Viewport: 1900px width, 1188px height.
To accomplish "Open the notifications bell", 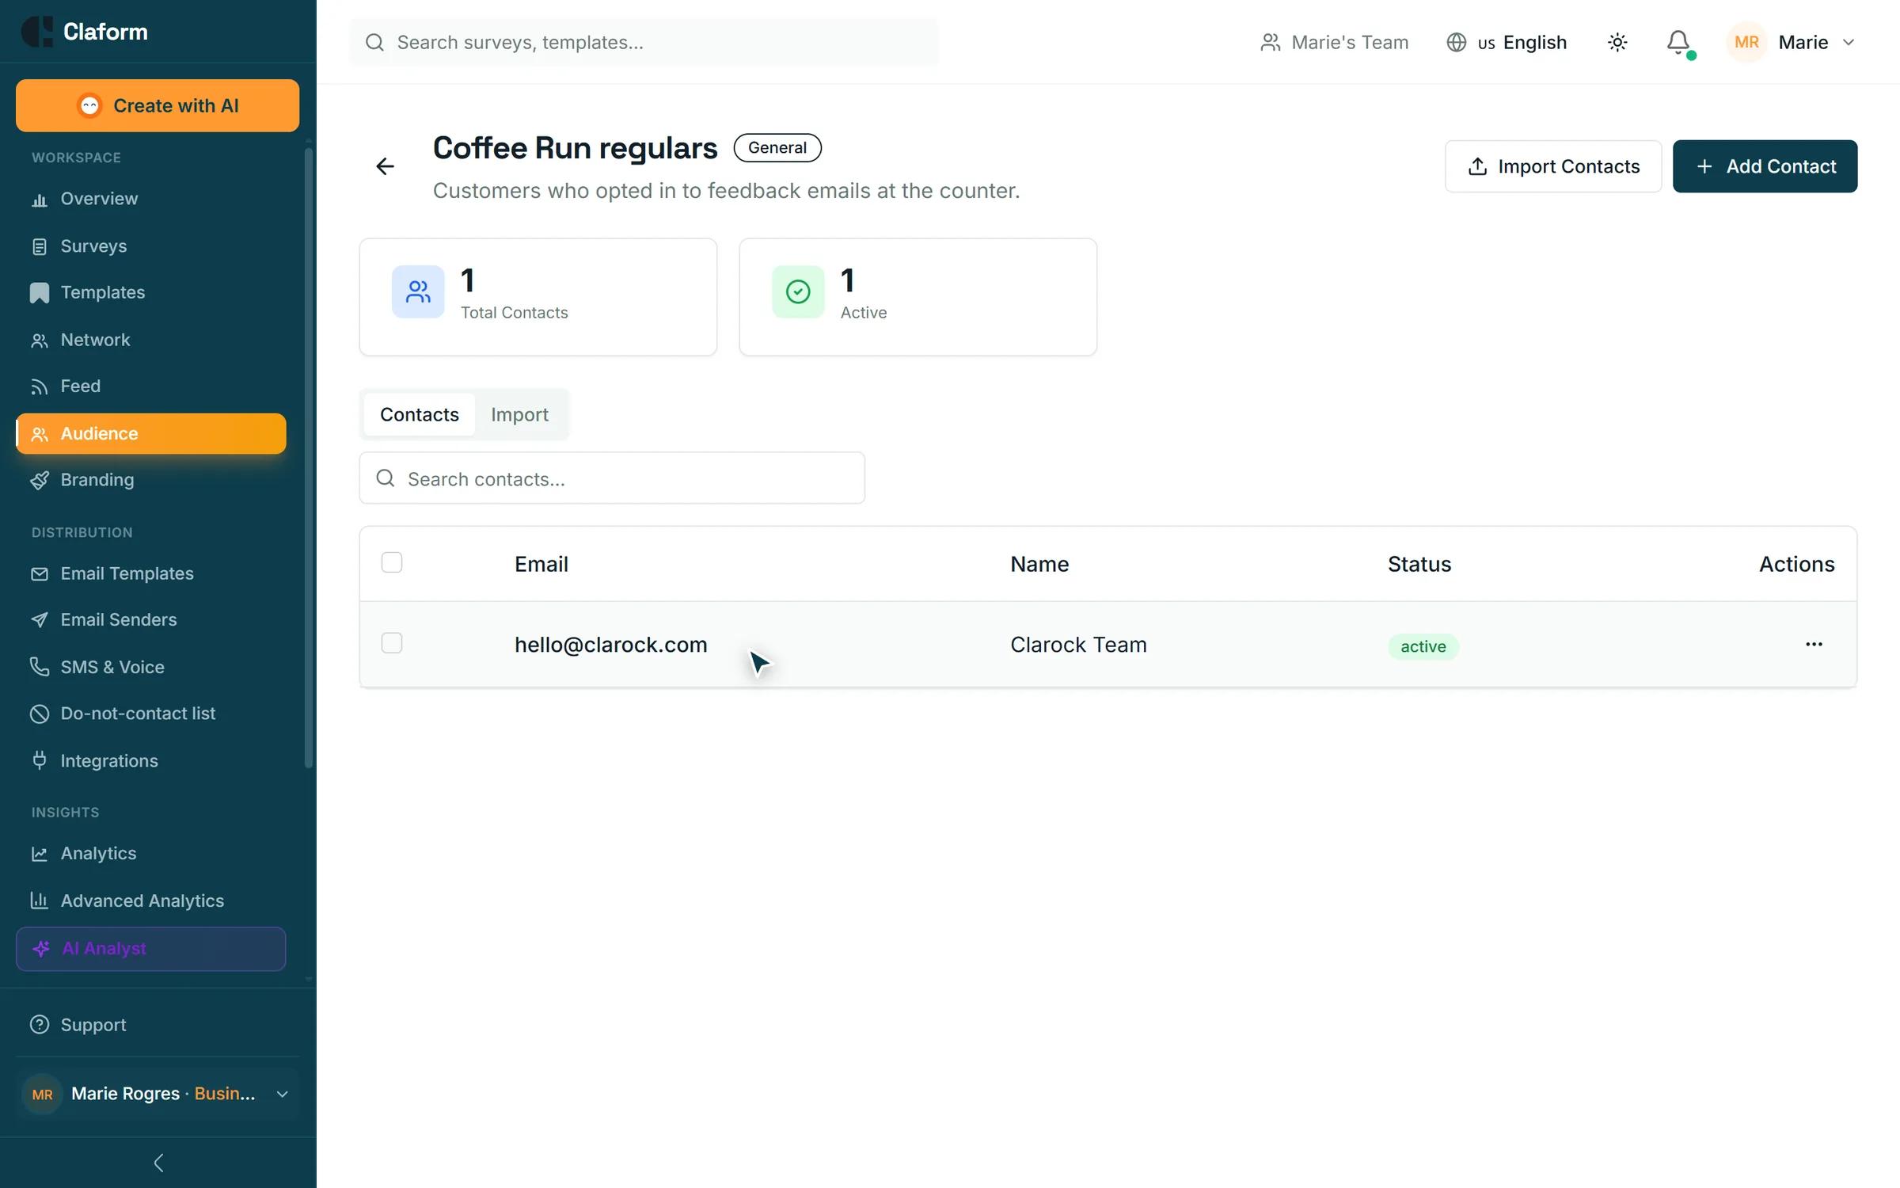I will click(x=1678, y=42).
